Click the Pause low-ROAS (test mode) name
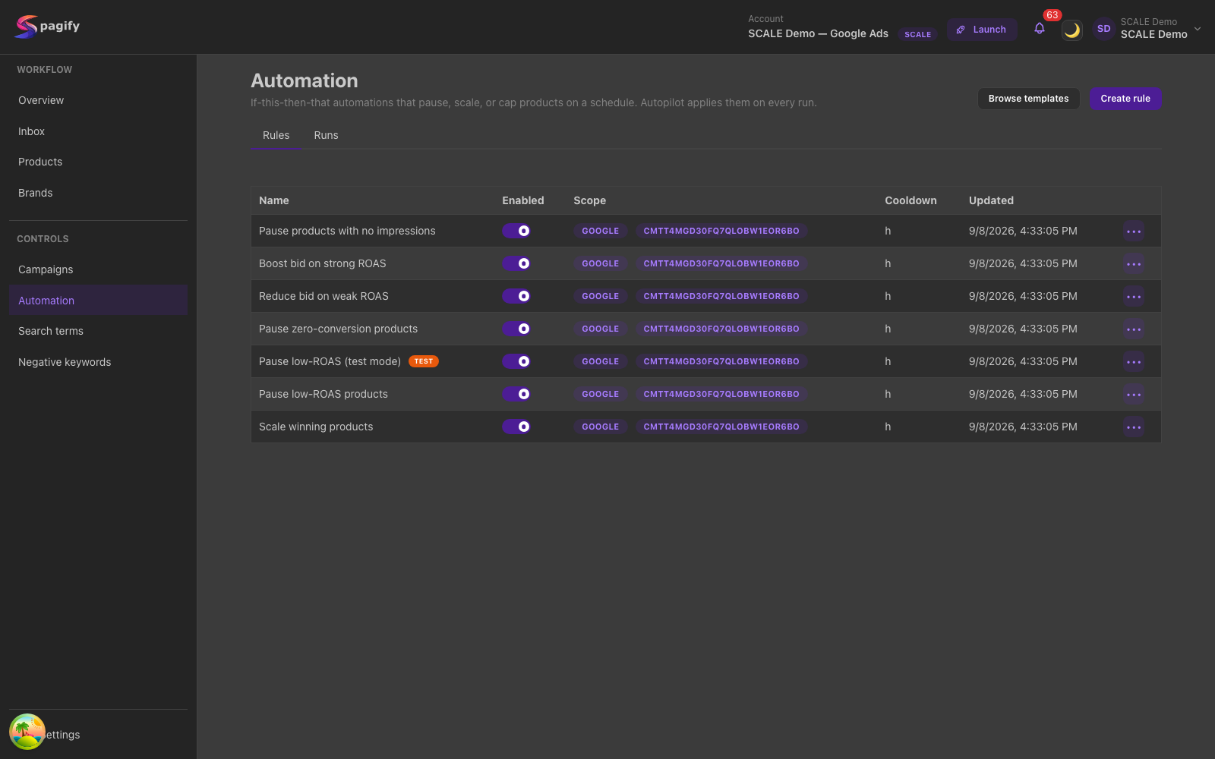Image resolution: width=1215 pixels, height=759 pixels. pos(330,361)
